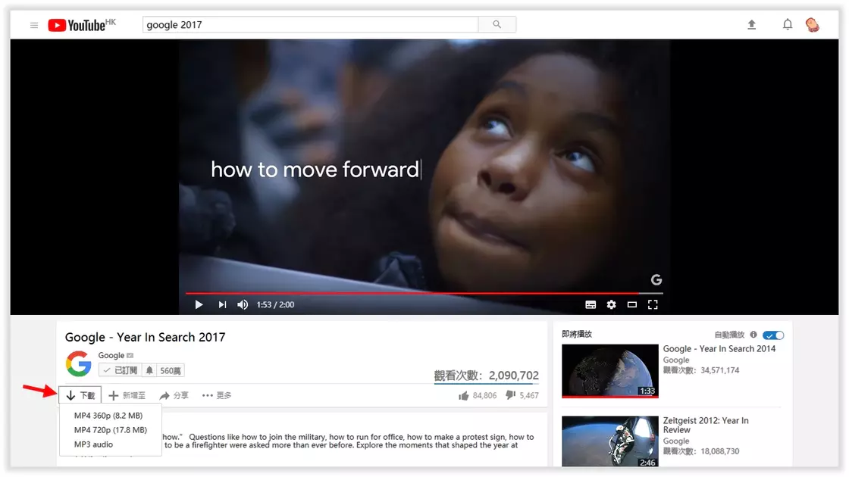
Task: Choose MP3 audio download
Action: point(94,444)
